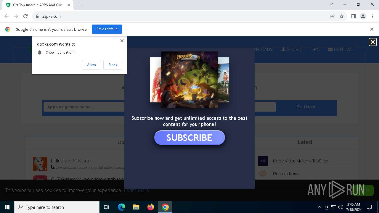The width and height of the screenshot is (379, 213).
Task: Open Chrome three-dot menu
Action: coord(372,16)
